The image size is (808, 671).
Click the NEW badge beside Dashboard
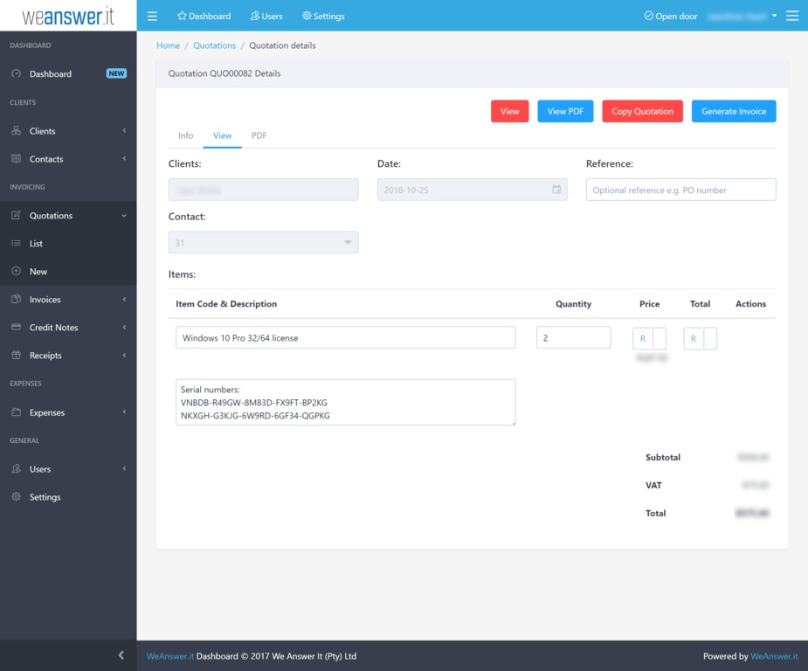116,73
